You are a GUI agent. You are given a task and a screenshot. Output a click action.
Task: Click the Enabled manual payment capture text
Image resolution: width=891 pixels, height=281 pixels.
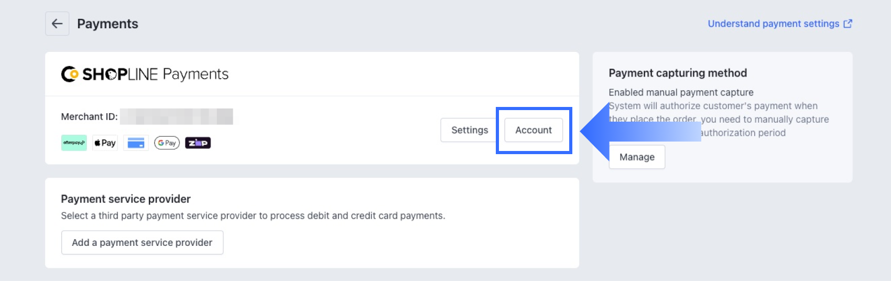tap(681, 92)
